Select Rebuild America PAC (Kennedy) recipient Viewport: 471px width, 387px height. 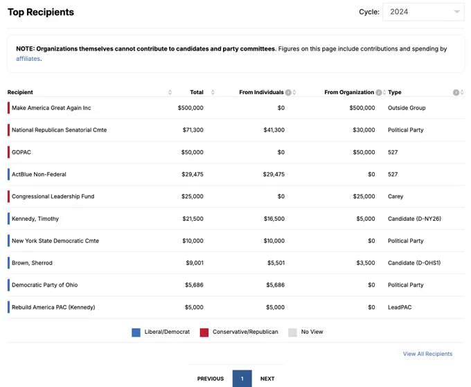click(53, 307)
